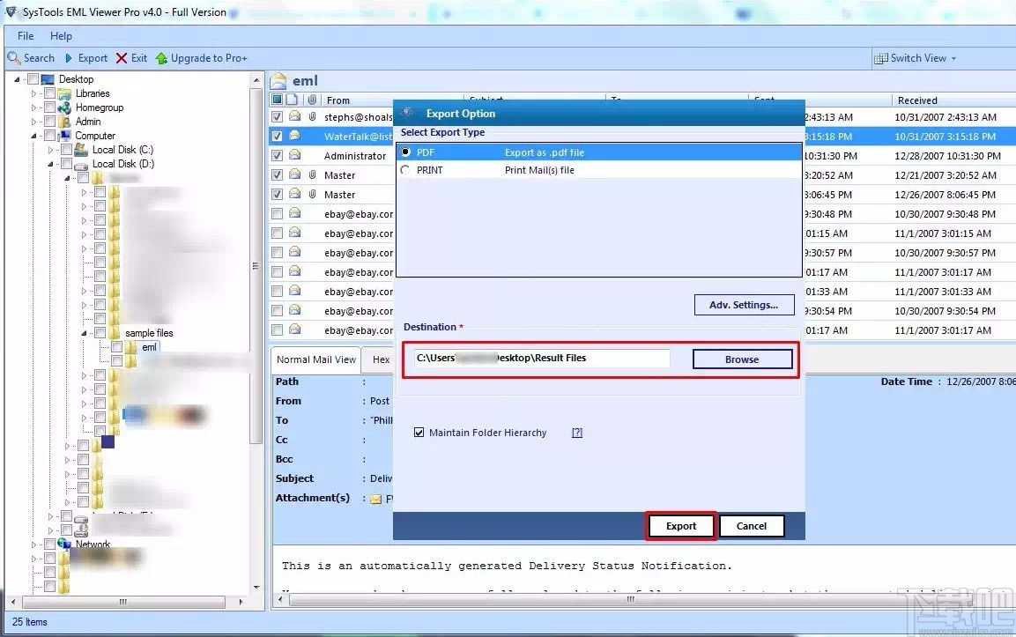Open Export from the toolbar

[x=86, y=57]
